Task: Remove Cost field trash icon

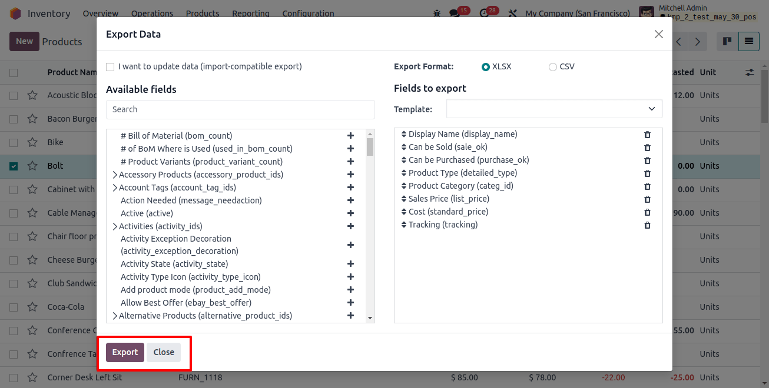Action: 647,212
